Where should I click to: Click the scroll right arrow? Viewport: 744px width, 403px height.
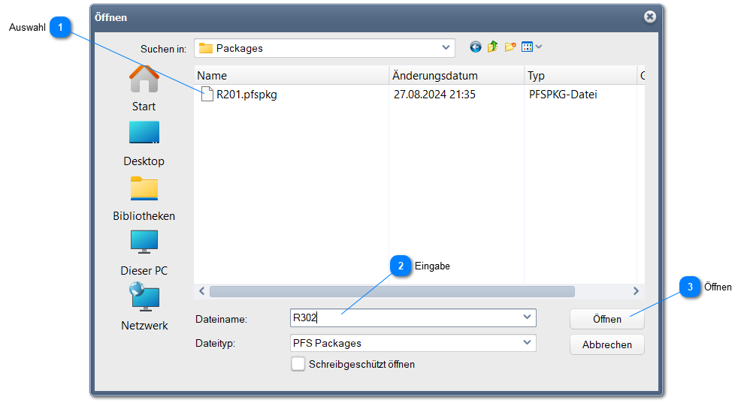(x=636, y=291)
